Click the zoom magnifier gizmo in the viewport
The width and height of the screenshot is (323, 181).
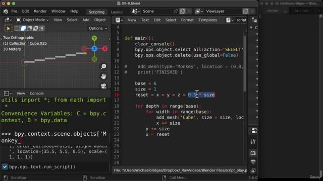(103, 66)
